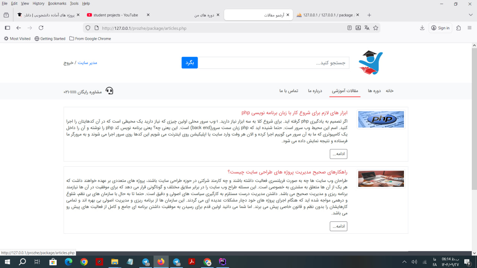Show hidden system tray icons
The width and height of the screenshot is (477, 268).
click(x=404, y=262)
